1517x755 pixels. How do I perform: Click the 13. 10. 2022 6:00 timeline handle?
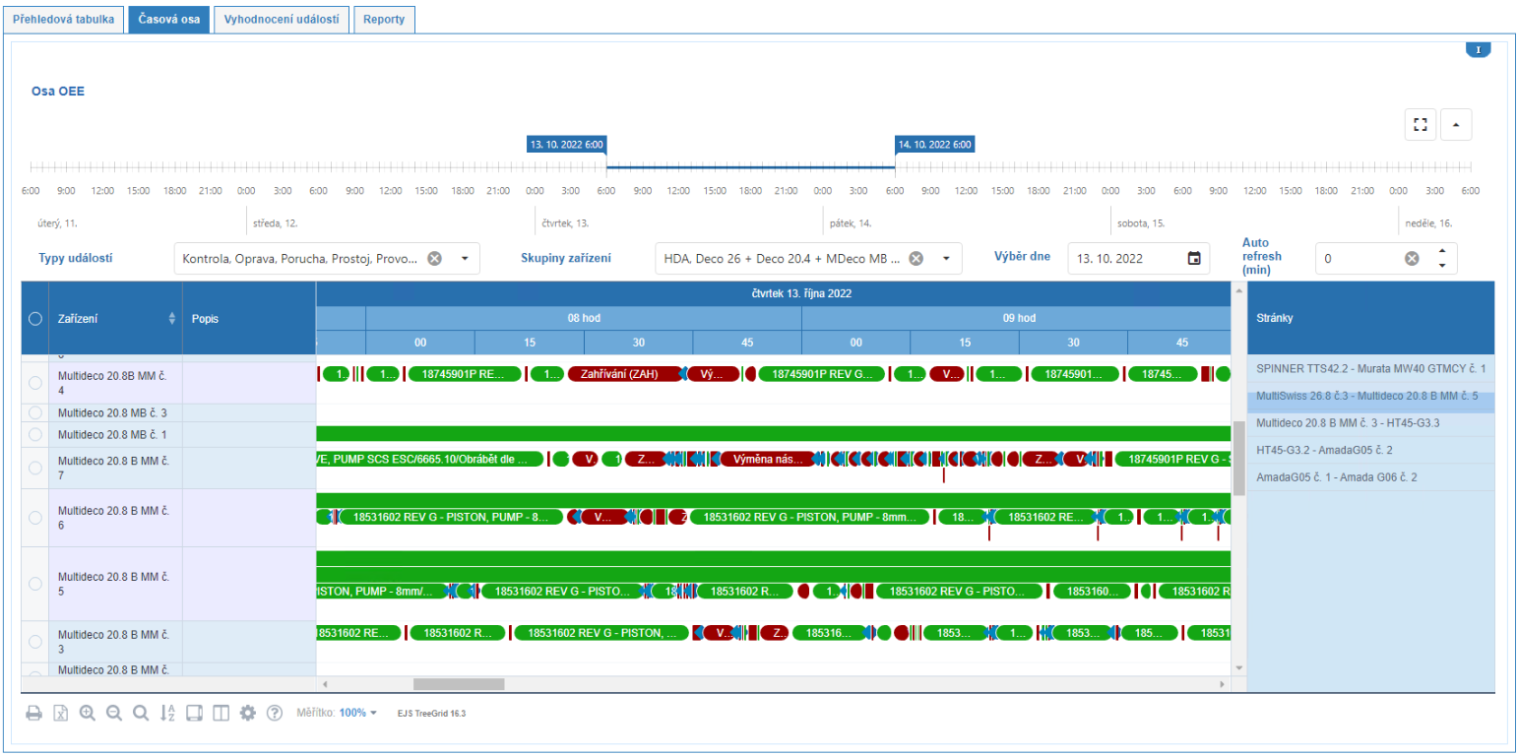(x=567, y=144)
